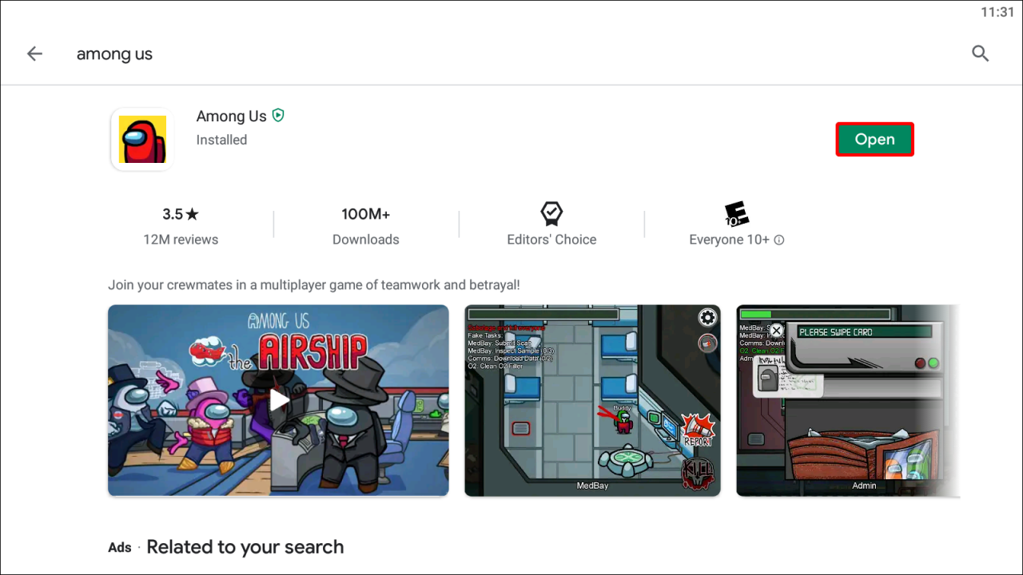
Task: Play the Airship trailer video
Action: tap(278, 400)
